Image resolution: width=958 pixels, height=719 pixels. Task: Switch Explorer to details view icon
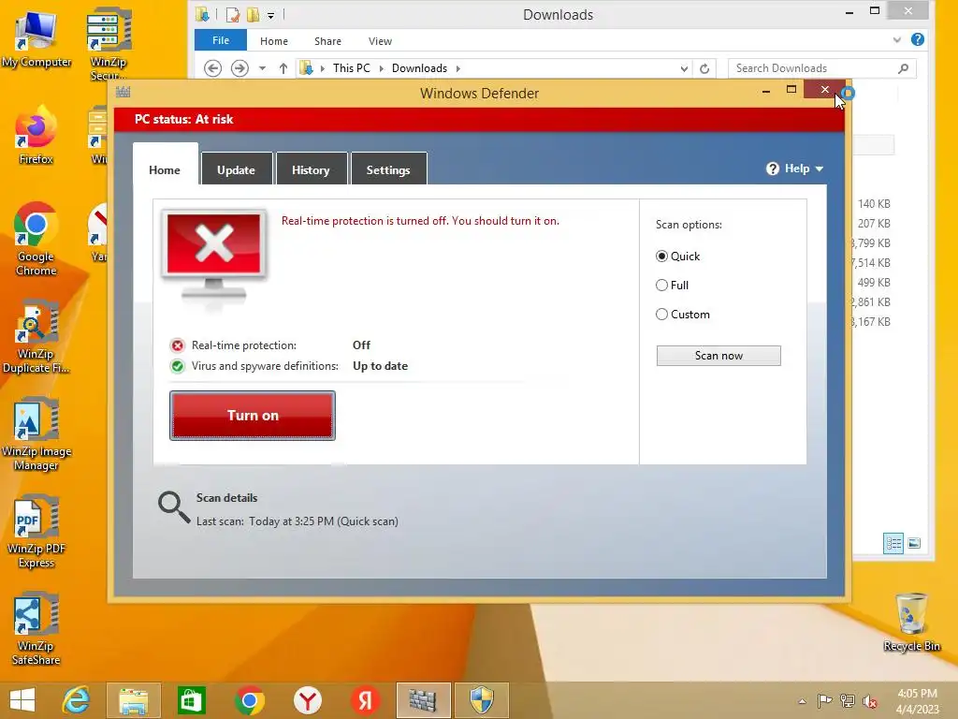[x=893, y=543]
